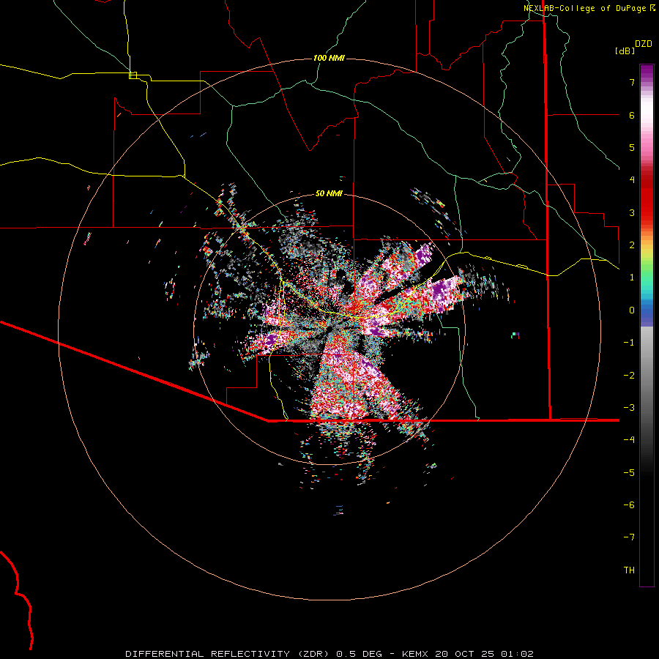This screenshot has width=659, height=659.
Task: Click the 6 value on color scale
Action: coord(632,115)
